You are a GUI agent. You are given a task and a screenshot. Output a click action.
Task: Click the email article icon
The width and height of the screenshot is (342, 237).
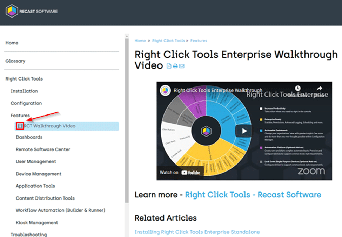tap(182, 66)
